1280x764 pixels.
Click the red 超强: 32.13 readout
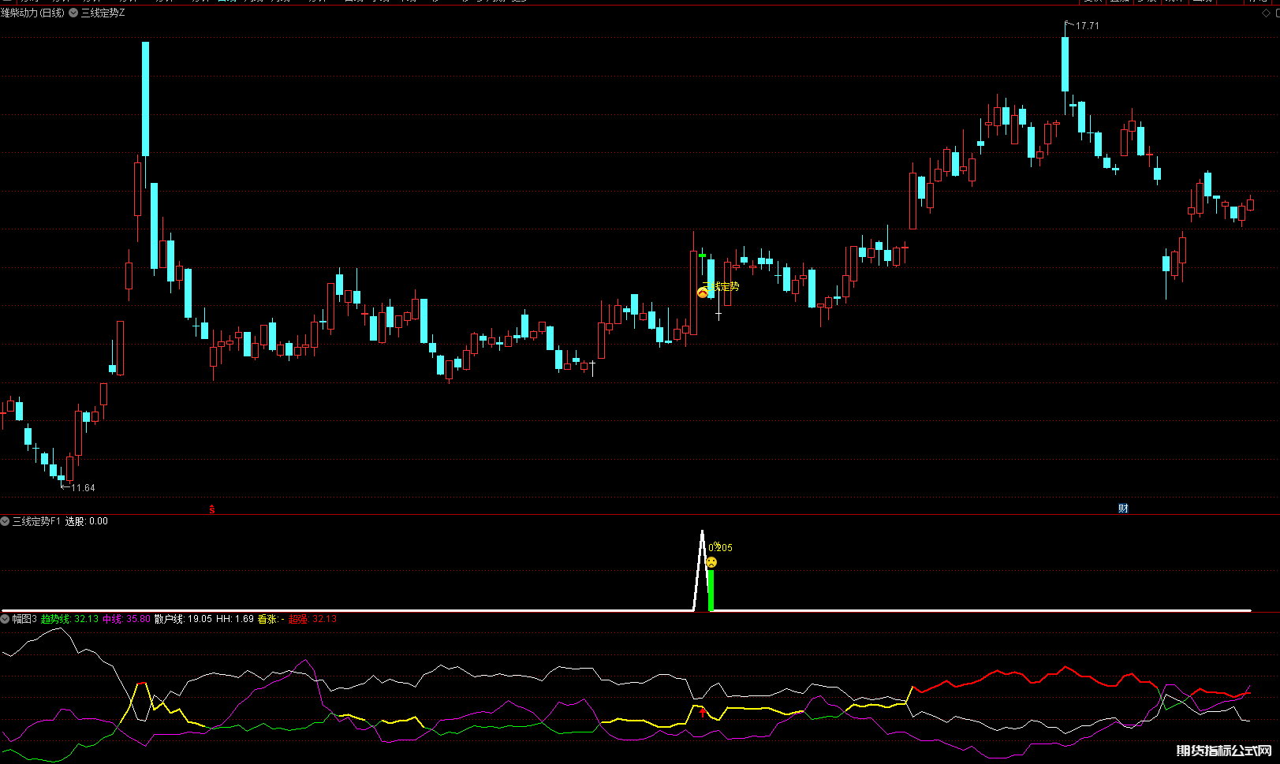pos(312,619)
